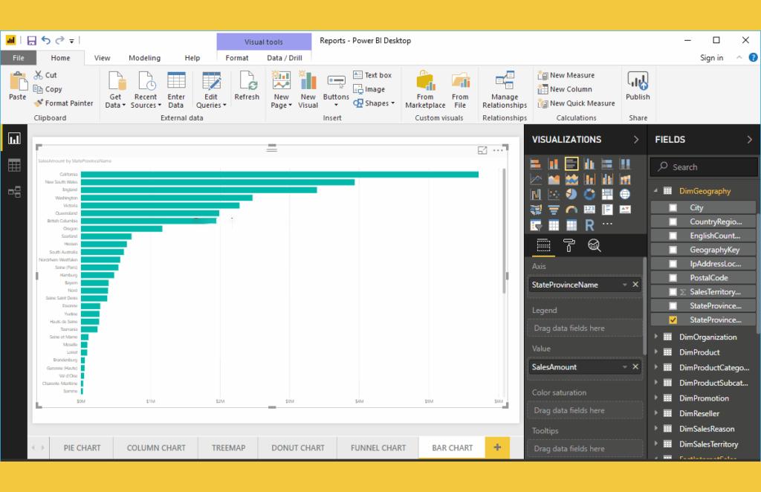Click New Quick Measure
The image size is (761, 492).
point(577,103)
